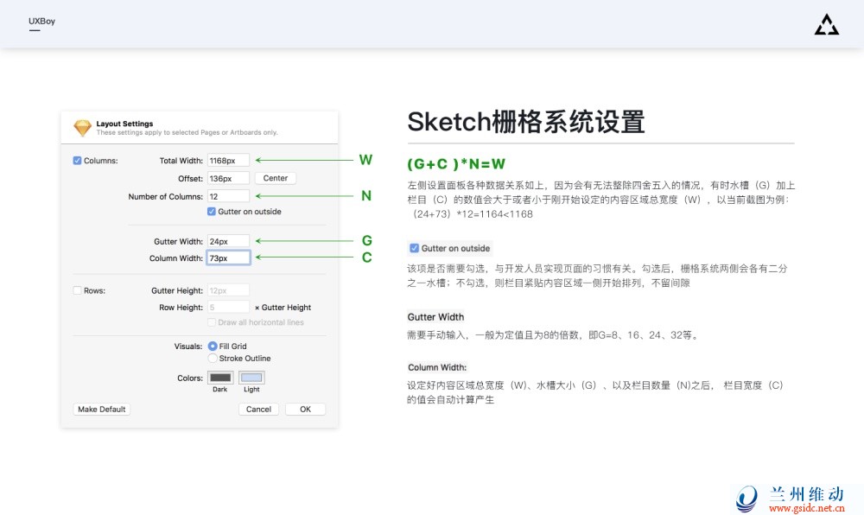
Task: Click the Make Default button
Action: click(x=102, y=410)
